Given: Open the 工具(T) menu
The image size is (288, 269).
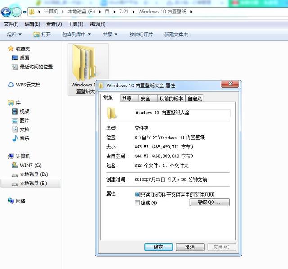Looking at the screenshot, I should [76, 24].
